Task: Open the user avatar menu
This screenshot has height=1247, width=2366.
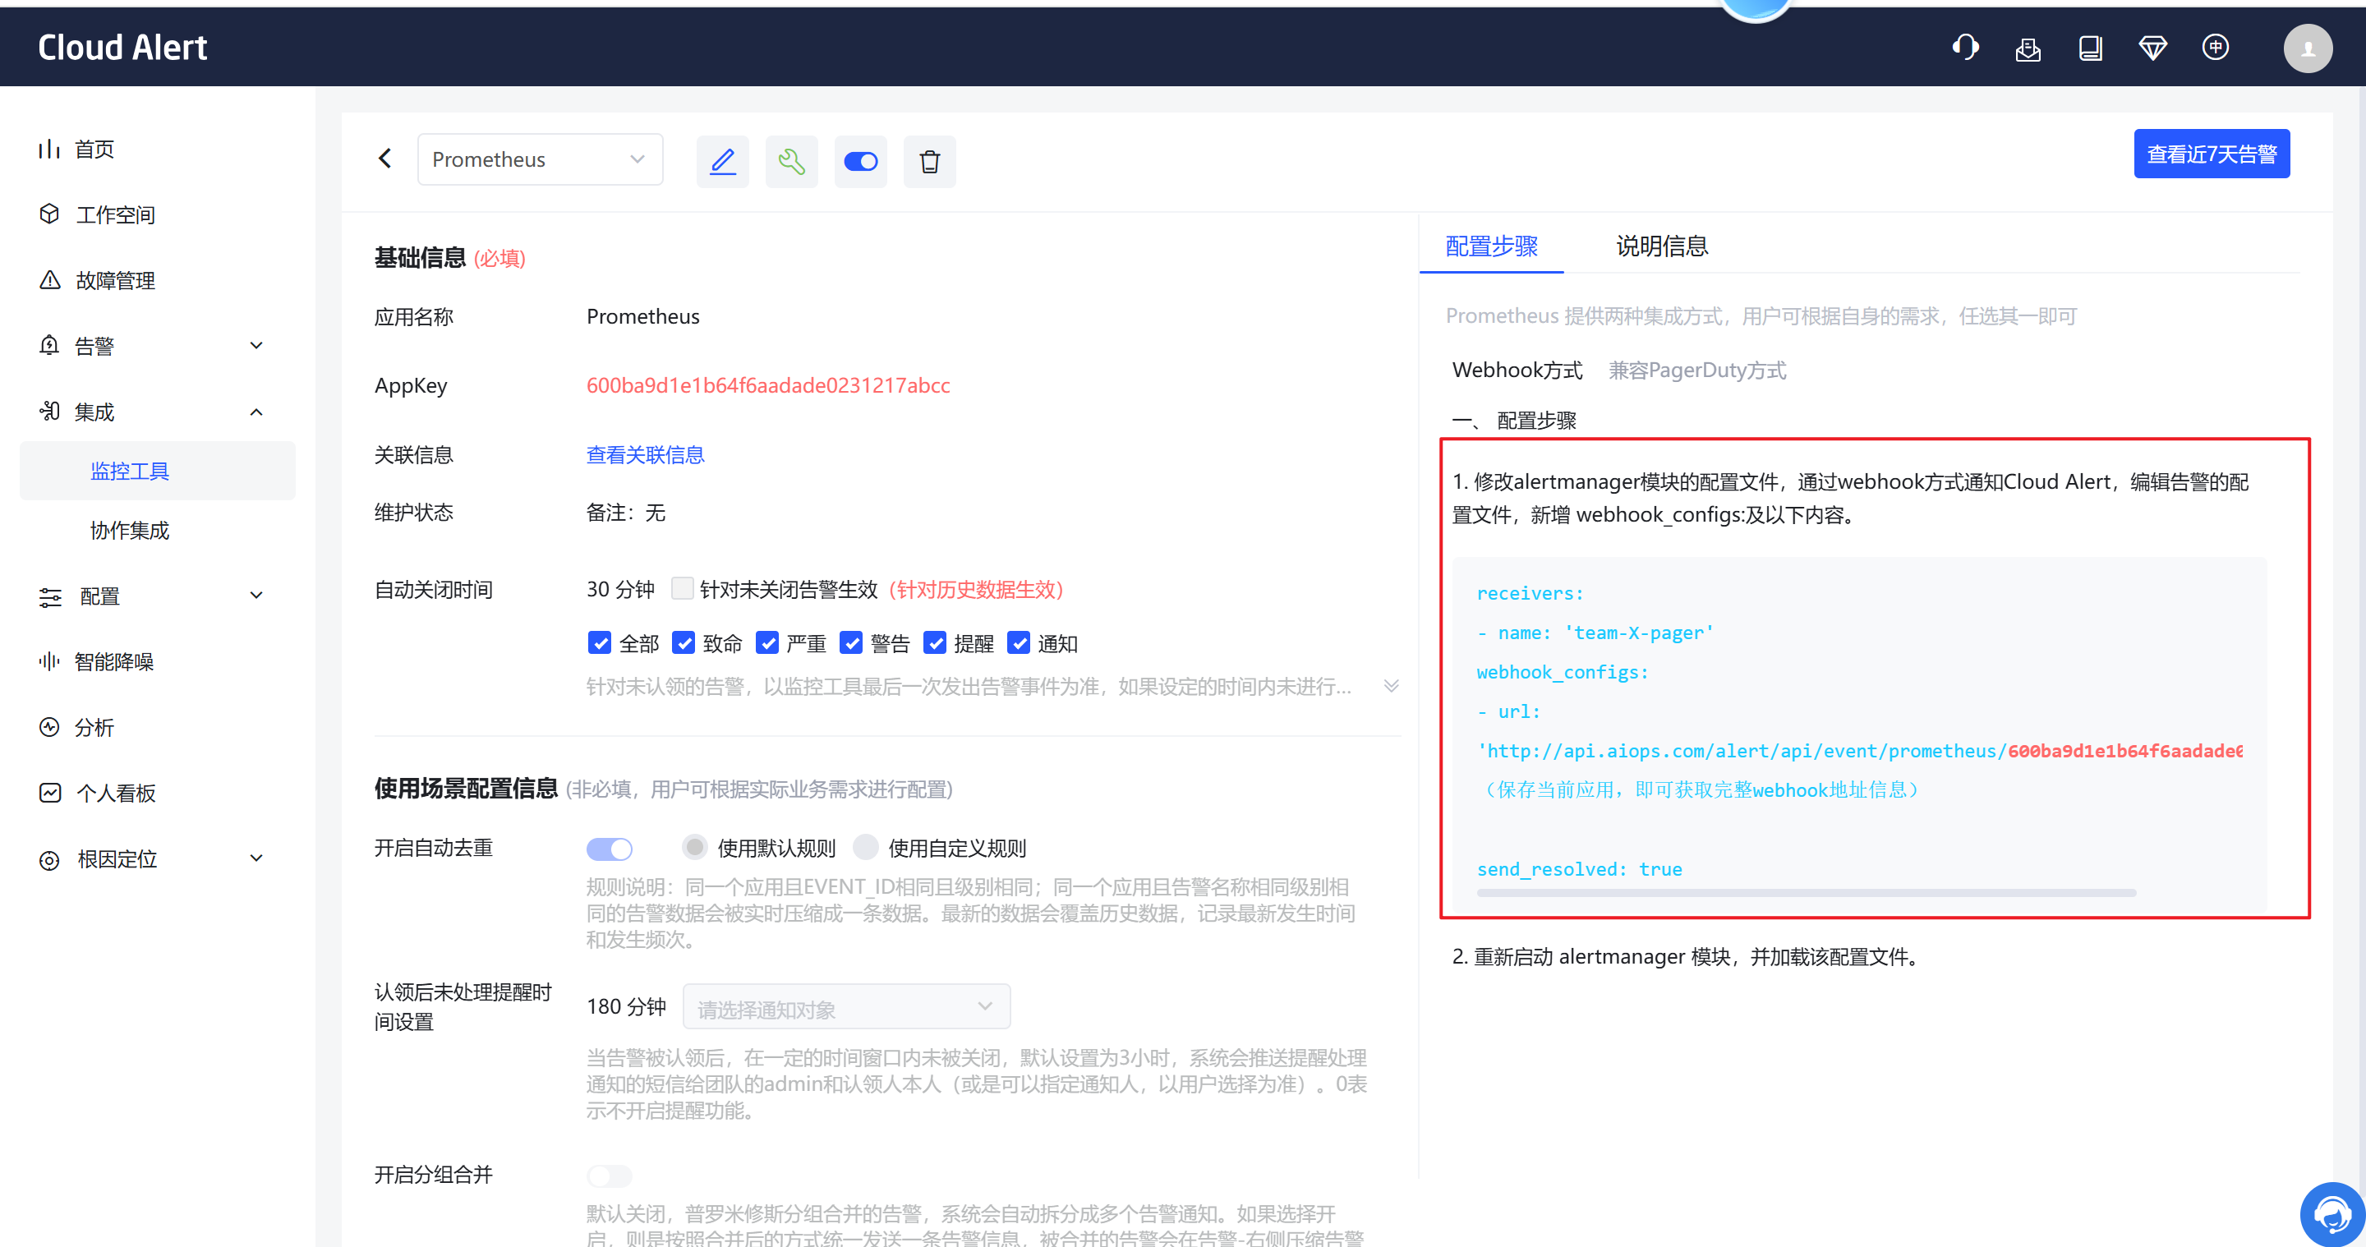Action: click(2307, 48)
